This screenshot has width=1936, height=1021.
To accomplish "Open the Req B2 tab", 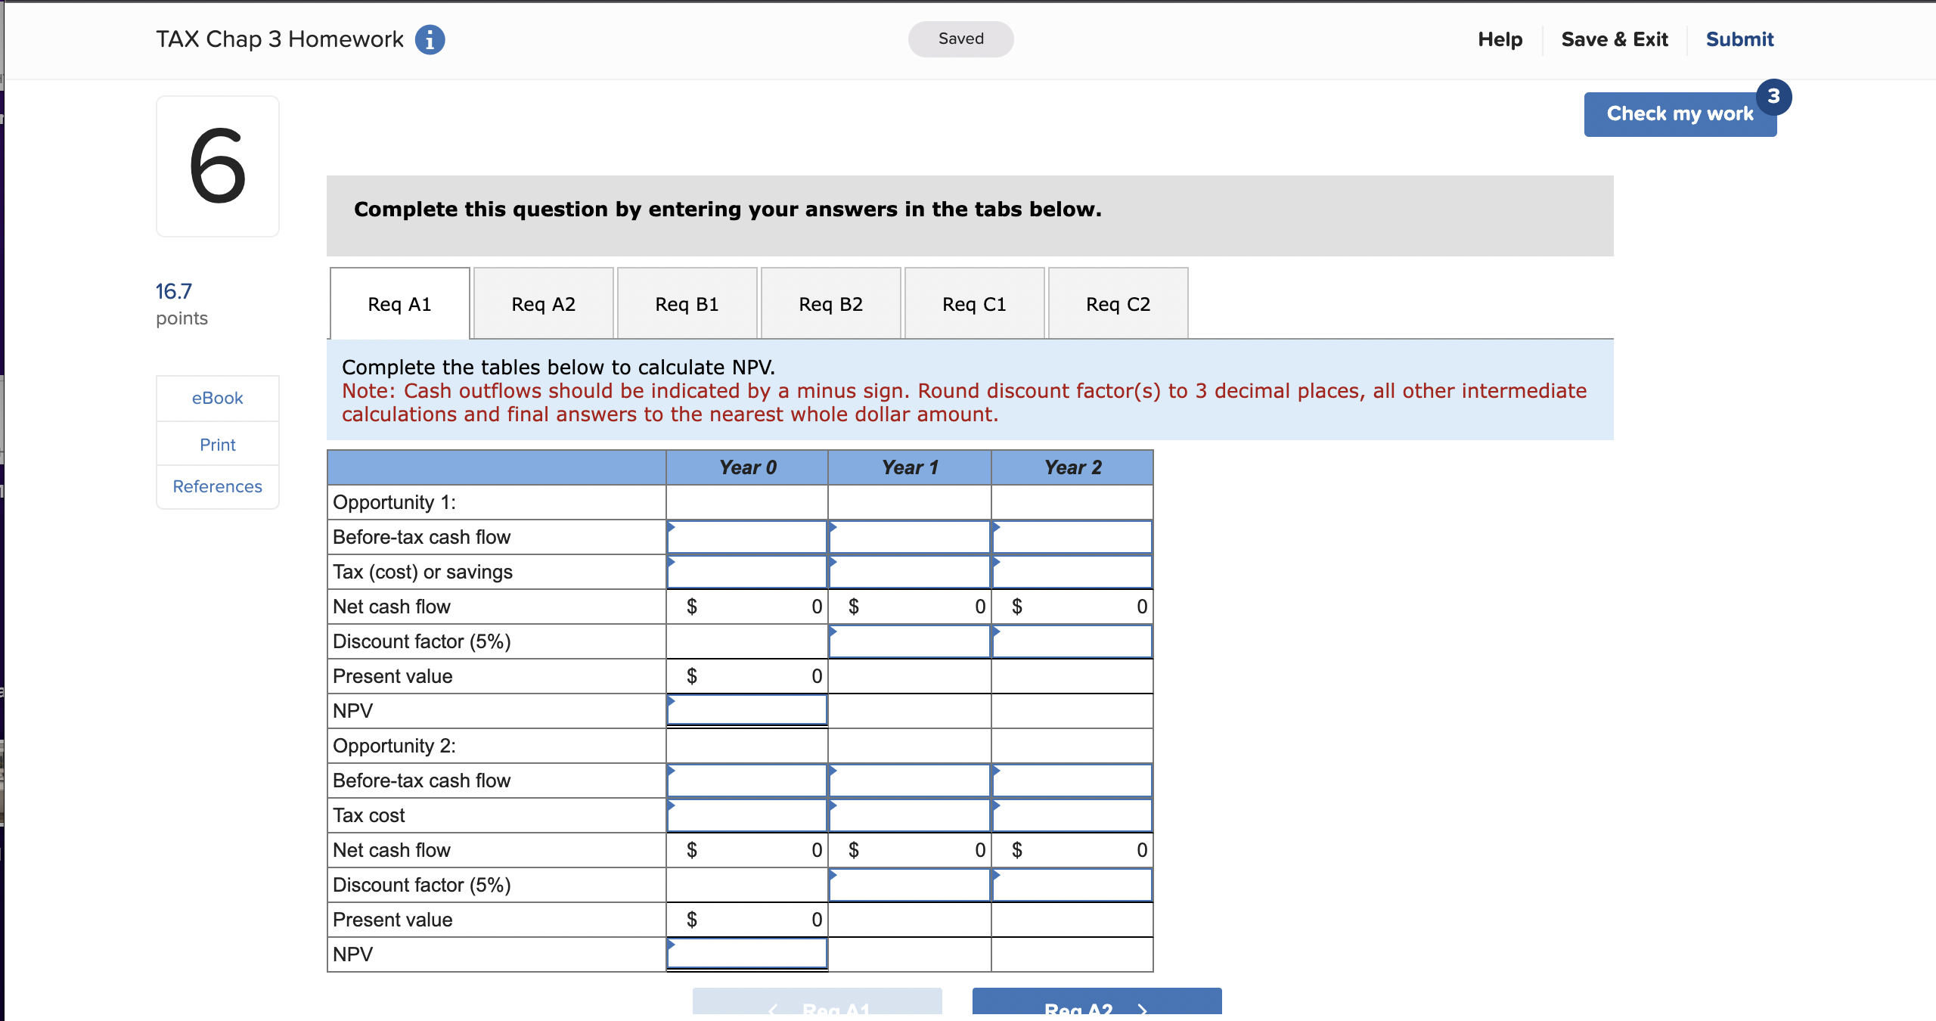I will [x=830, y=304].
